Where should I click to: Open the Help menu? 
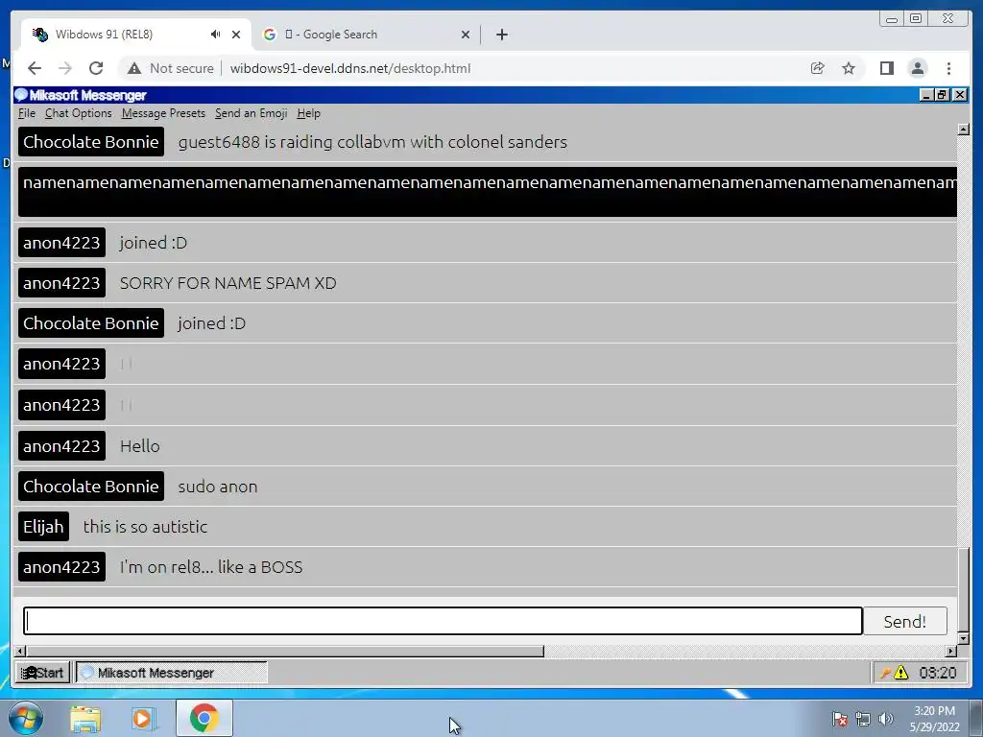point(308,113)
